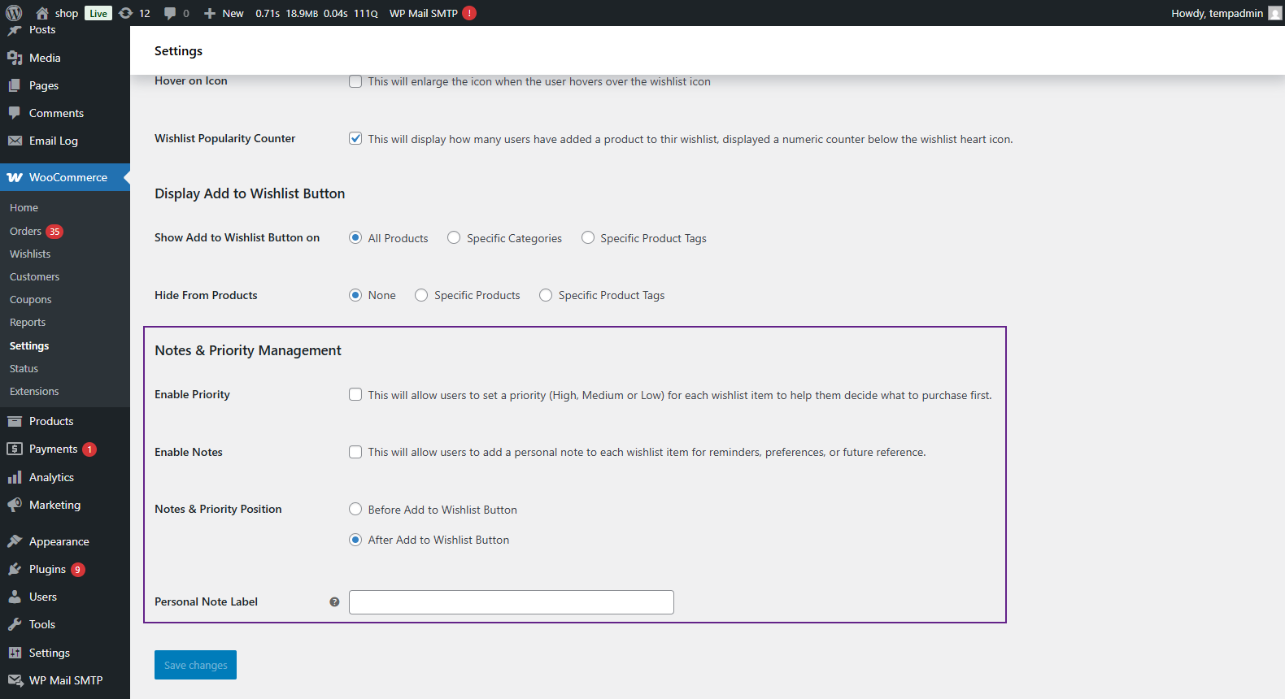1285x699 pixels.
Task: Open Wishlists submenu under WooCommerce
Action: click(x=30, y=254)
